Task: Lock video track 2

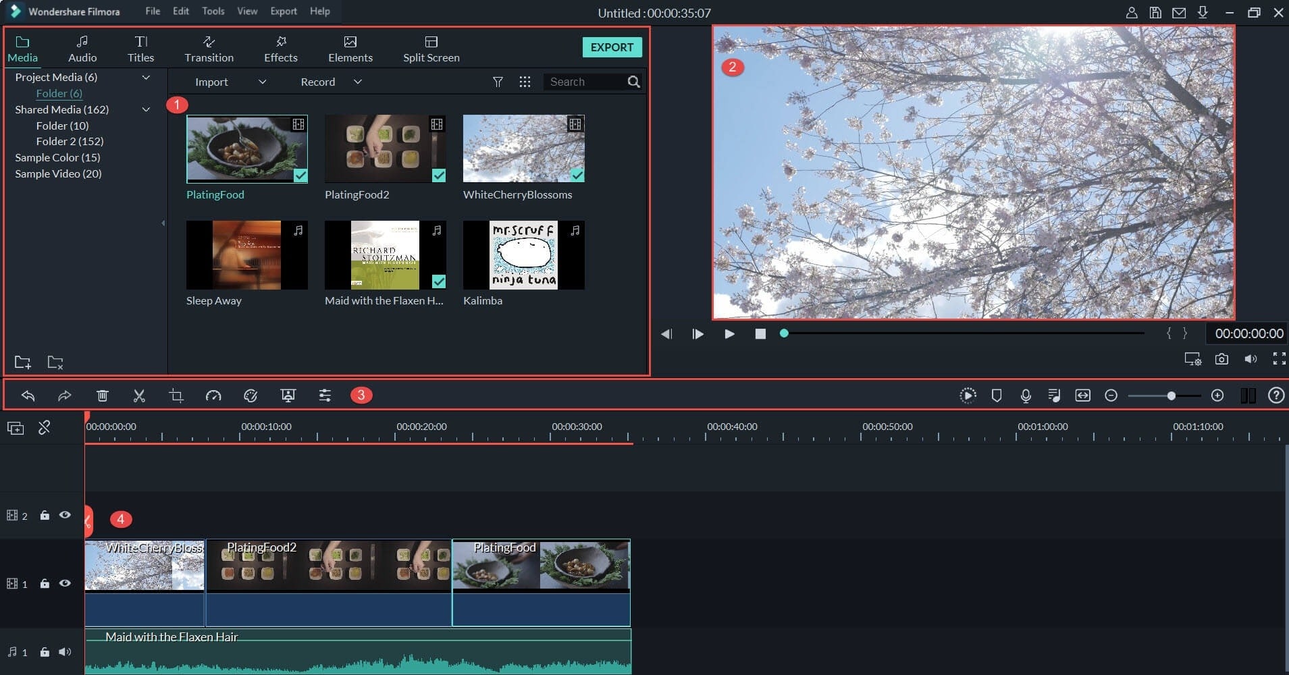Action: [x=45, y=515]
